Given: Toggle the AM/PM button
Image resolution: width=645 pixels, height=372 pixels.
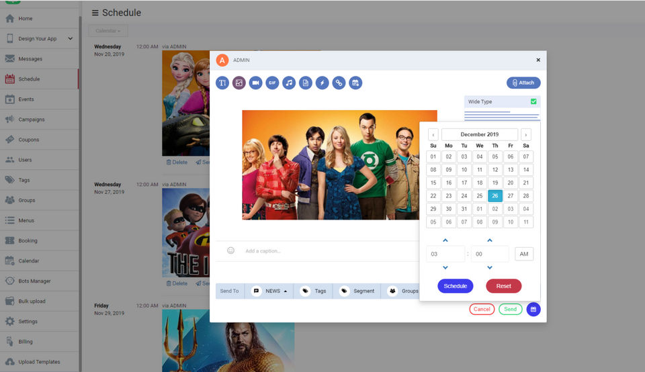Looking at the screenshot, I should click(524, 254).
